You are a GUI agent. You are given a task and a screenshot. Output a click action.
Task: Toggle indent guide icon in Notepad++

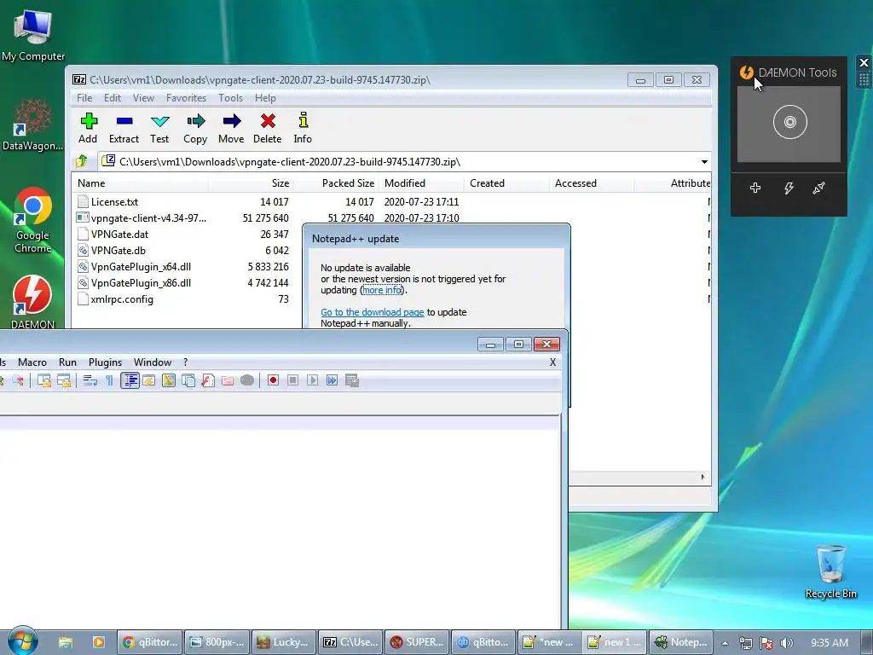(130, 380)
